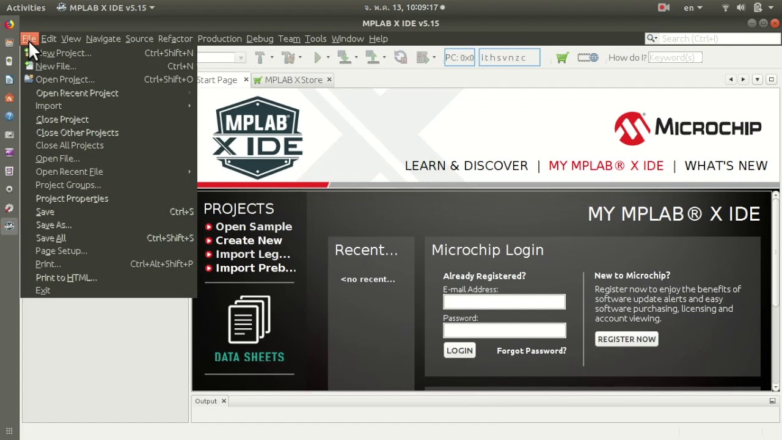Click the volume icon in system tray
The width and height of the screenshot is (782, 440).
coord(741,7)
